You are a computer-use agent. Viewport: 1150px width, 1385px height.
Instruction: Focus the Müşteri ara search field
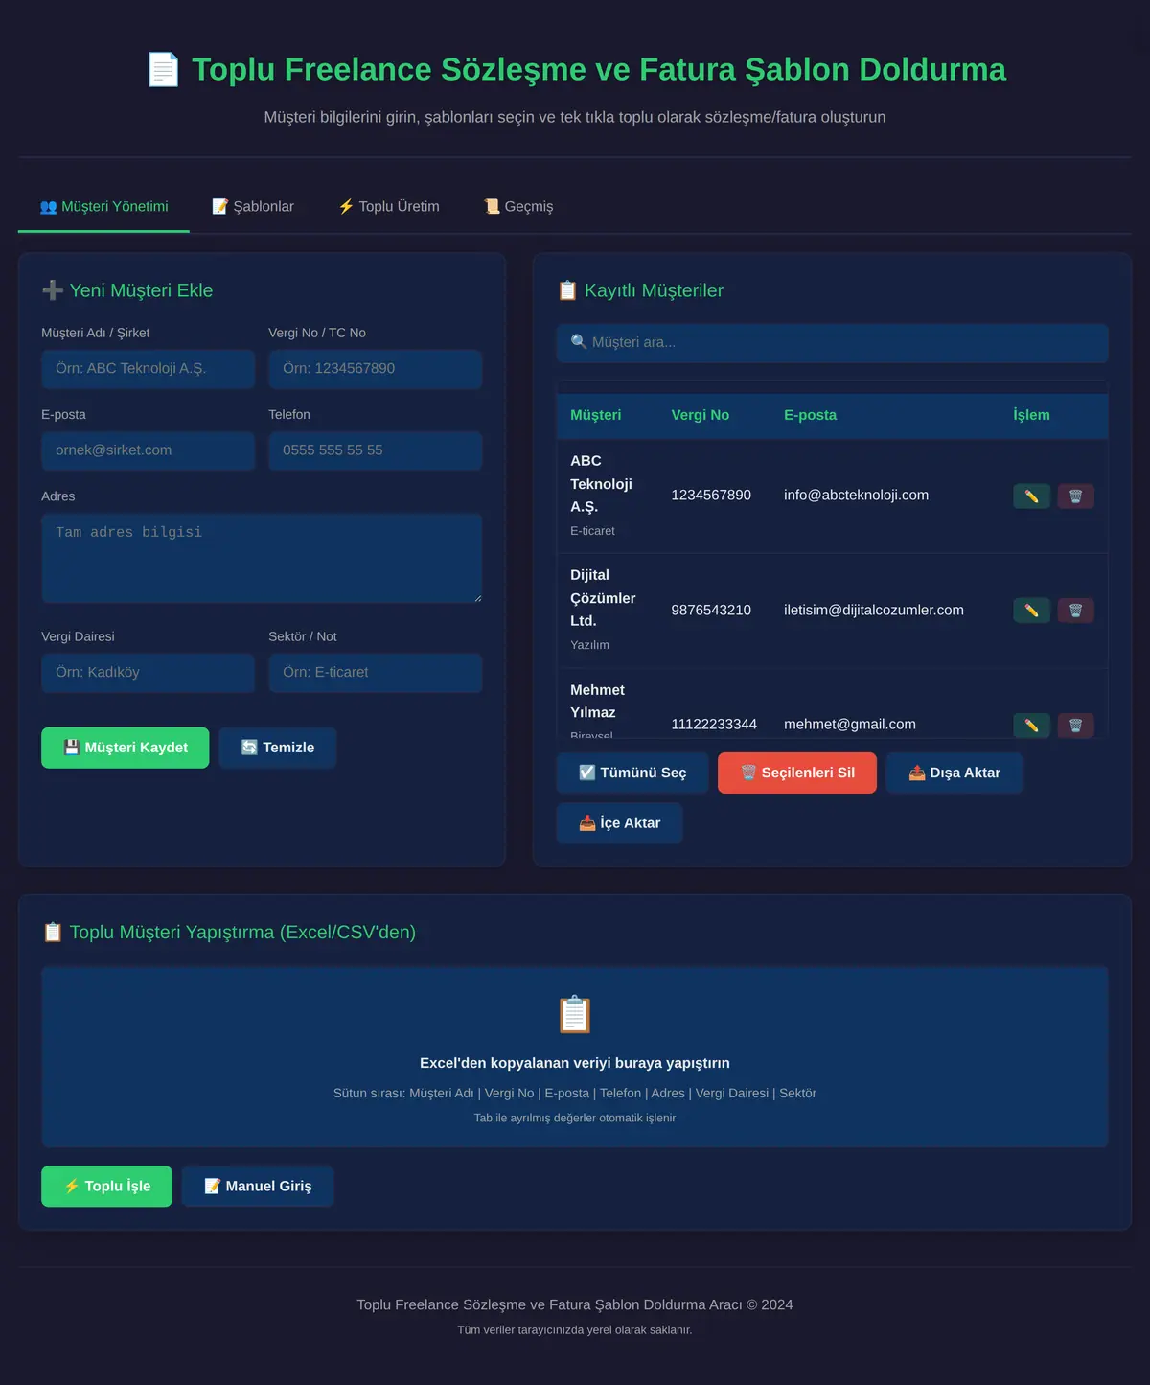(832, 343)
